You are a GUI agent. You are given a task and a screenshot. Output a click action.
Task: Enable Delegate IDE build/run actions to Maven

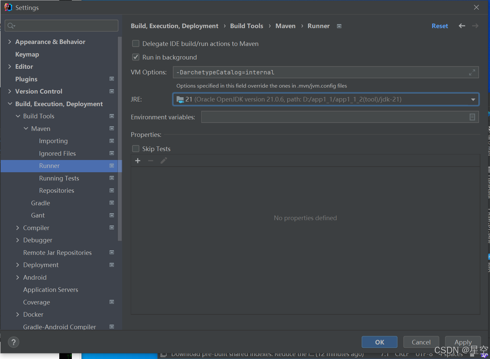[x=136, y=44]
